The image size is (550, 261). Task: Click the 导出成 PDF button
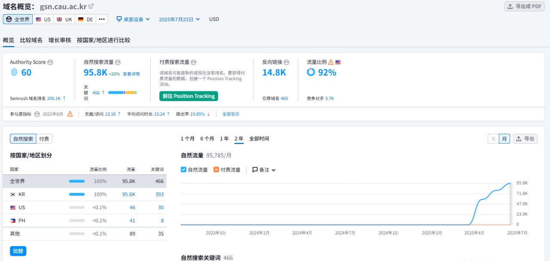526,6
